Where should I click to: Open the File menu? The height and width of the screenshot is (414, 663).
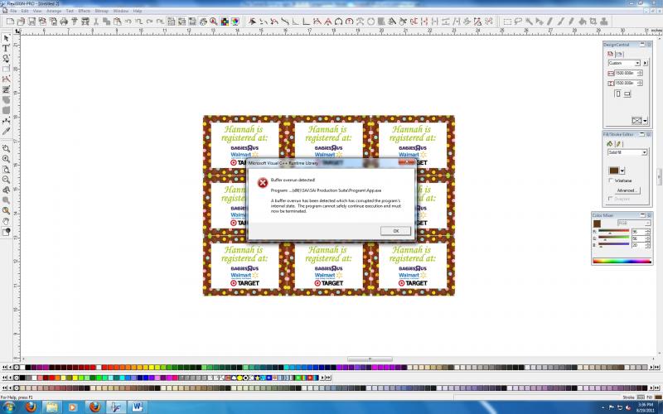point(13,11)
